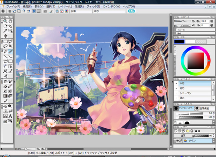The height and width of the screenshot is (157, 216).
Task: Open the 通常 blend mode dropdown
Action: click(184, 136)
